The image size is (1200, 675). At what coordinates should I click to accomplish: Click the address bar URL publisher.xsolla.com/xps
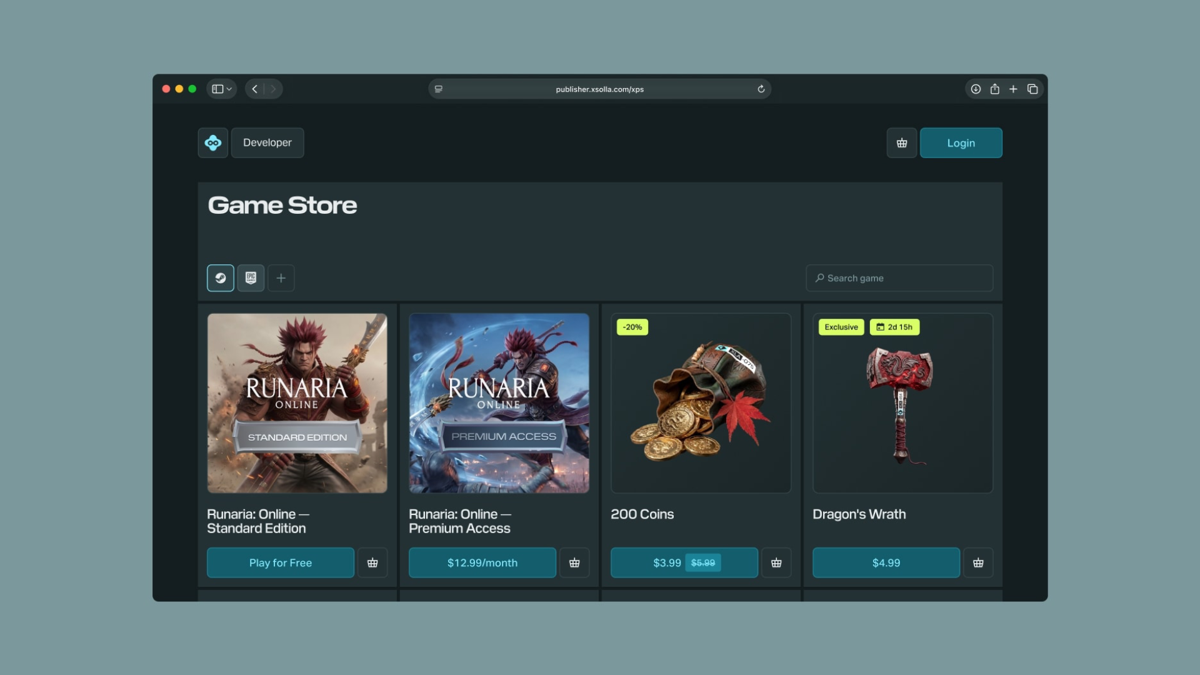tap(599, 89)
